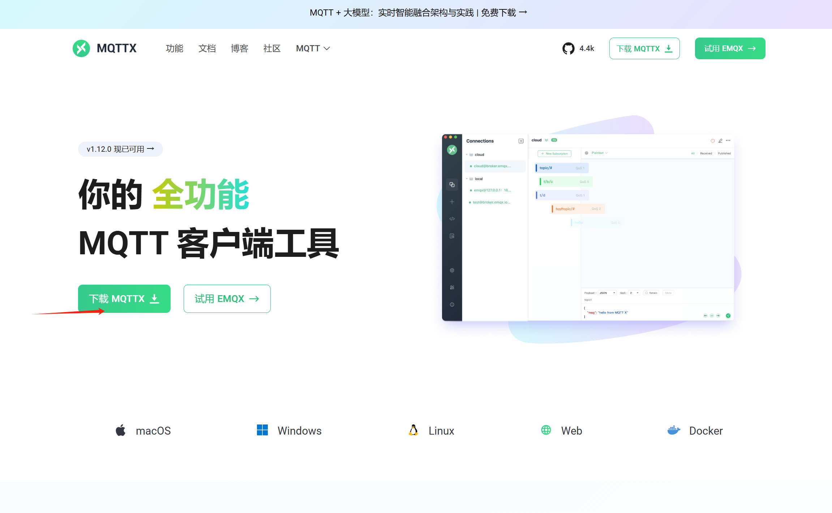Click the header 试用 EMQX button
Viewport: 832px width, 513px height.
click(x=730, y=48)
